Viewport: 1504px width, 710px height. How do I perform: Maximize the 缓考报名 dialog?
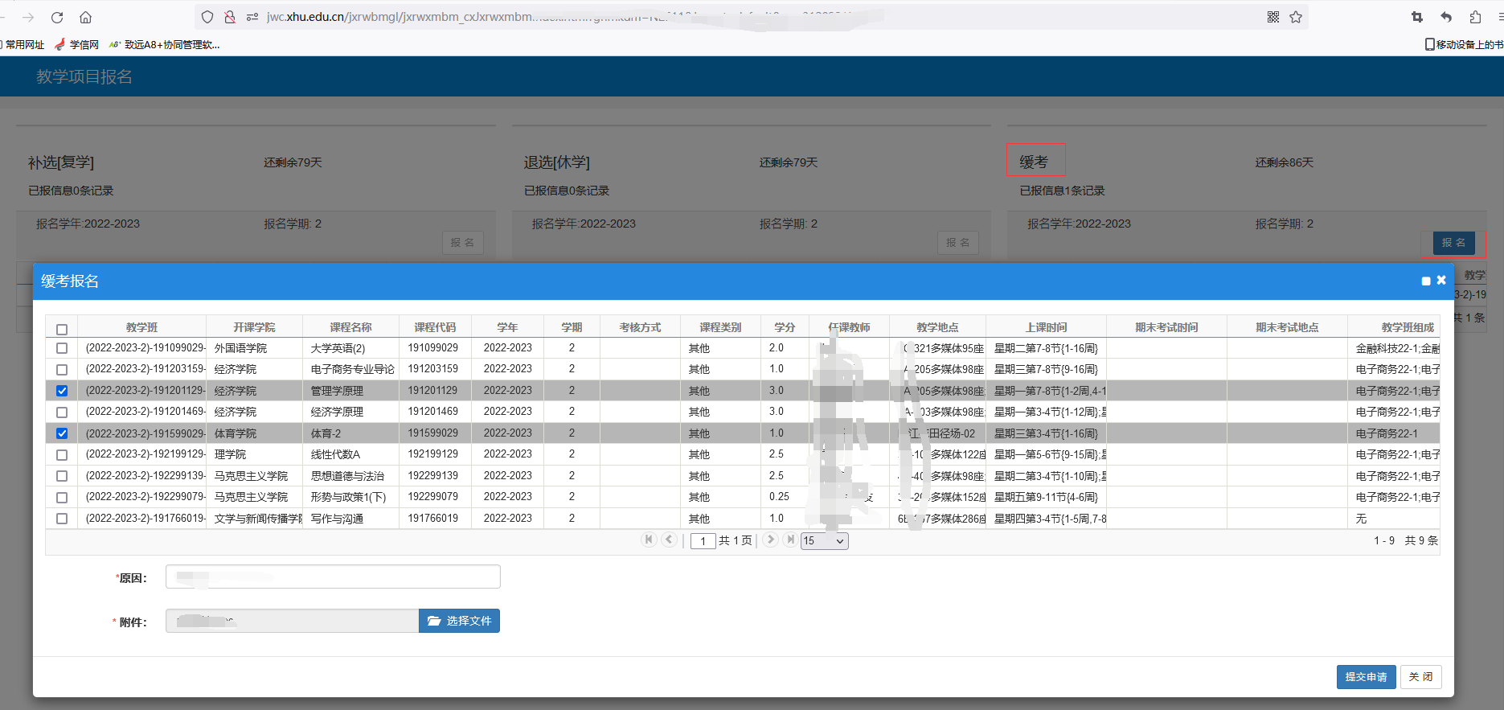point(1426,281)
